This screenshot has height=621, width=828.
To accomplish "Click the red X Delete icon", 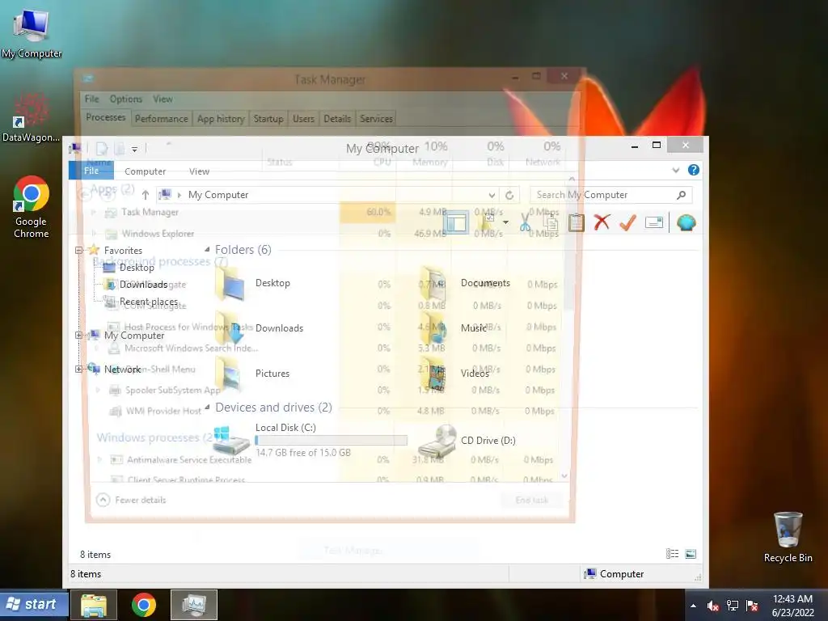I will 602,222.
